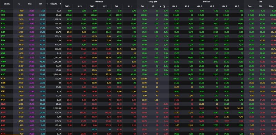The image size is (276, 135).
Task: Select the Bên bán header group
Action: (x=207, y=1)
